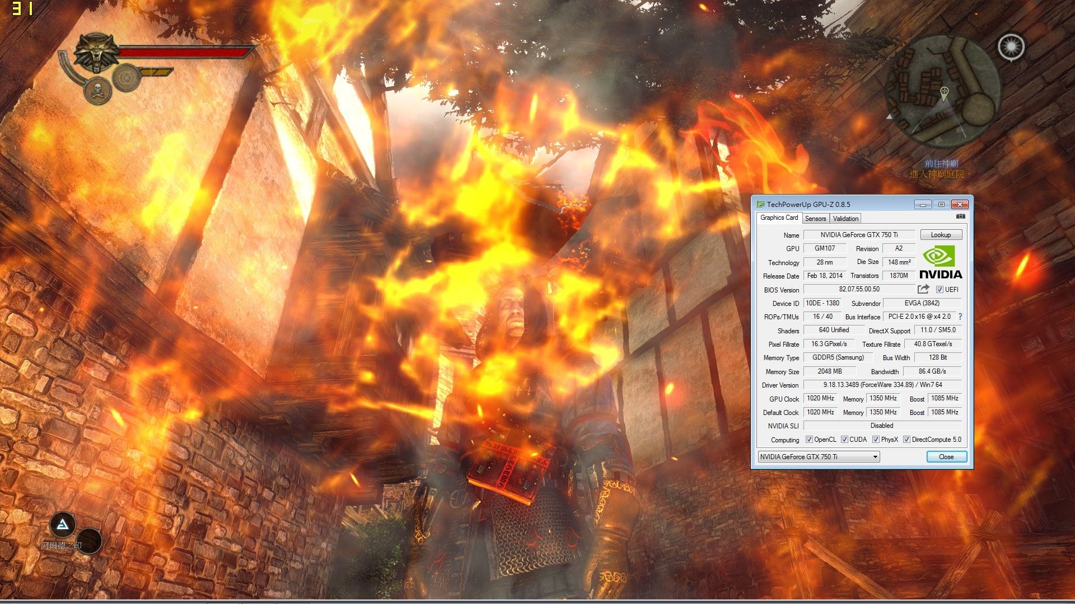The image size is (1075, 604).
Task: Minimize the GPU-Z window
Action: [923, 205]
